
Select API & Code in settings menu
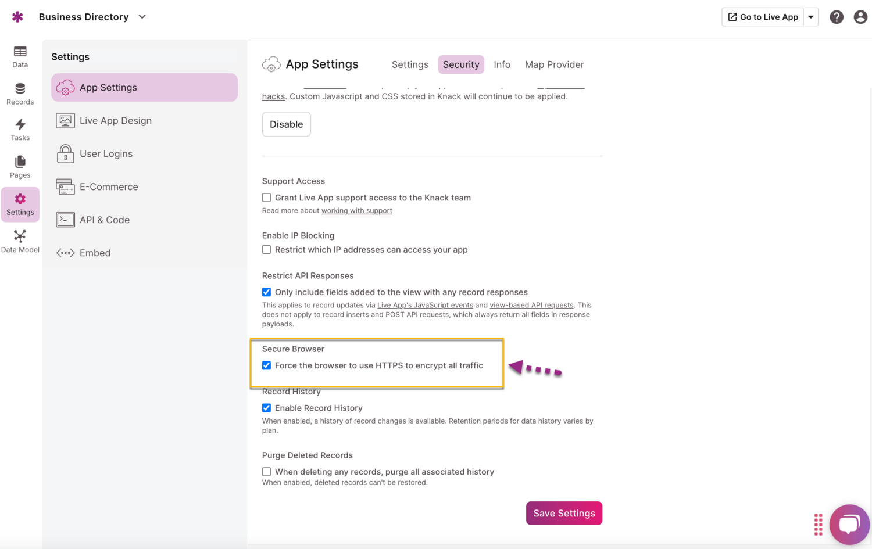pos(105,220)
